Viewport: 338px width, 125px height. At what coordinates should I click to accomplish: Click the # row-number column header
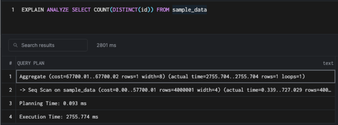[10, 63]
